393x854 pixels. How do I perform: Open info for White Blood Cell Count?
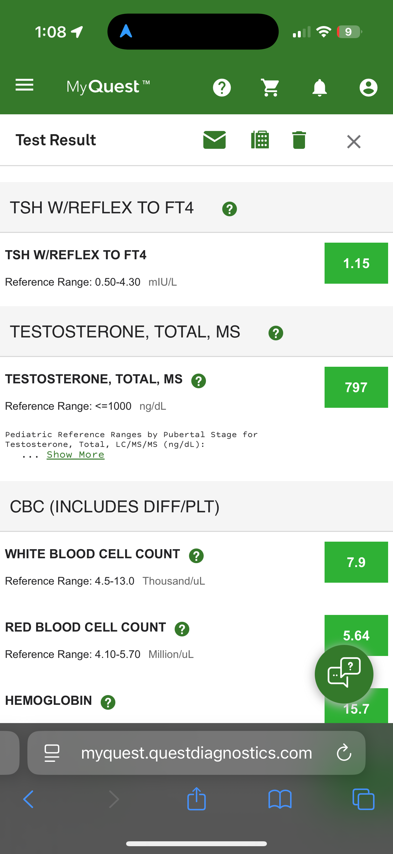click(196, 556)
